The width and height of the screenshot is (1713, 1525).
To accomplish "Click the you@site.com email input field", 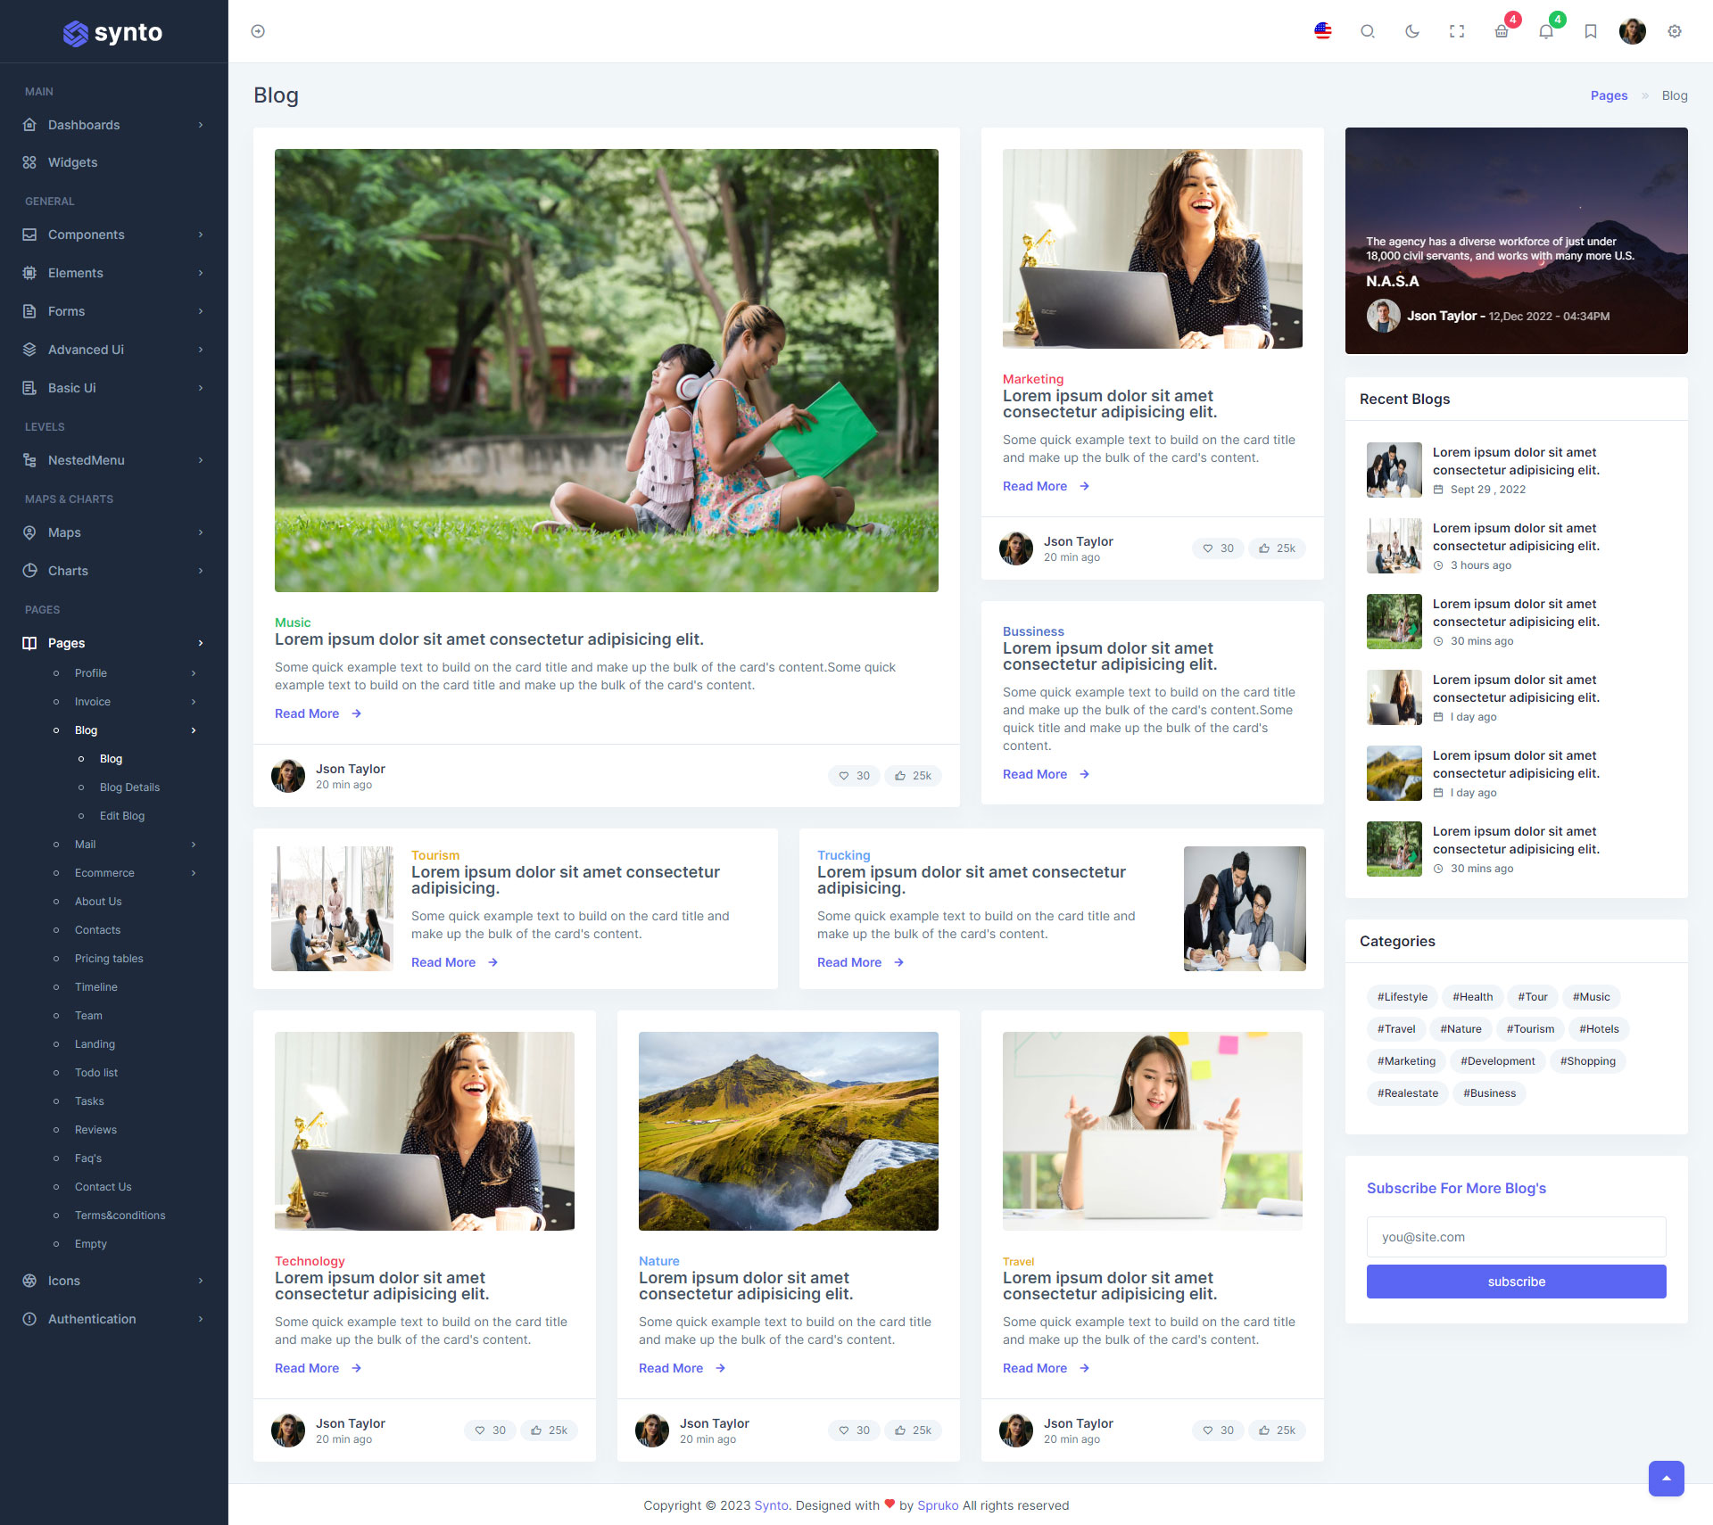I will [1516, 1237].
